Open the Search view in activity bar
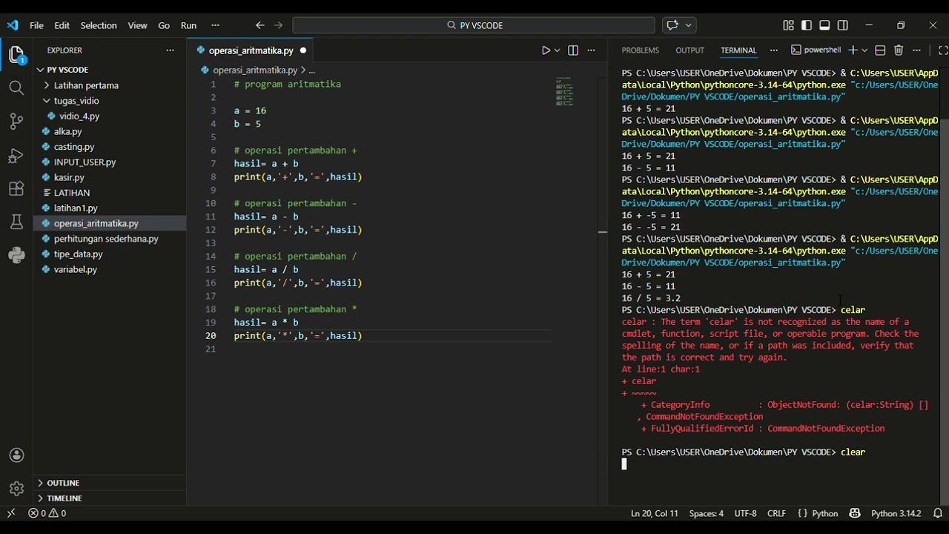The width and height of the screenshot is (949, 534). click(16, 88)
